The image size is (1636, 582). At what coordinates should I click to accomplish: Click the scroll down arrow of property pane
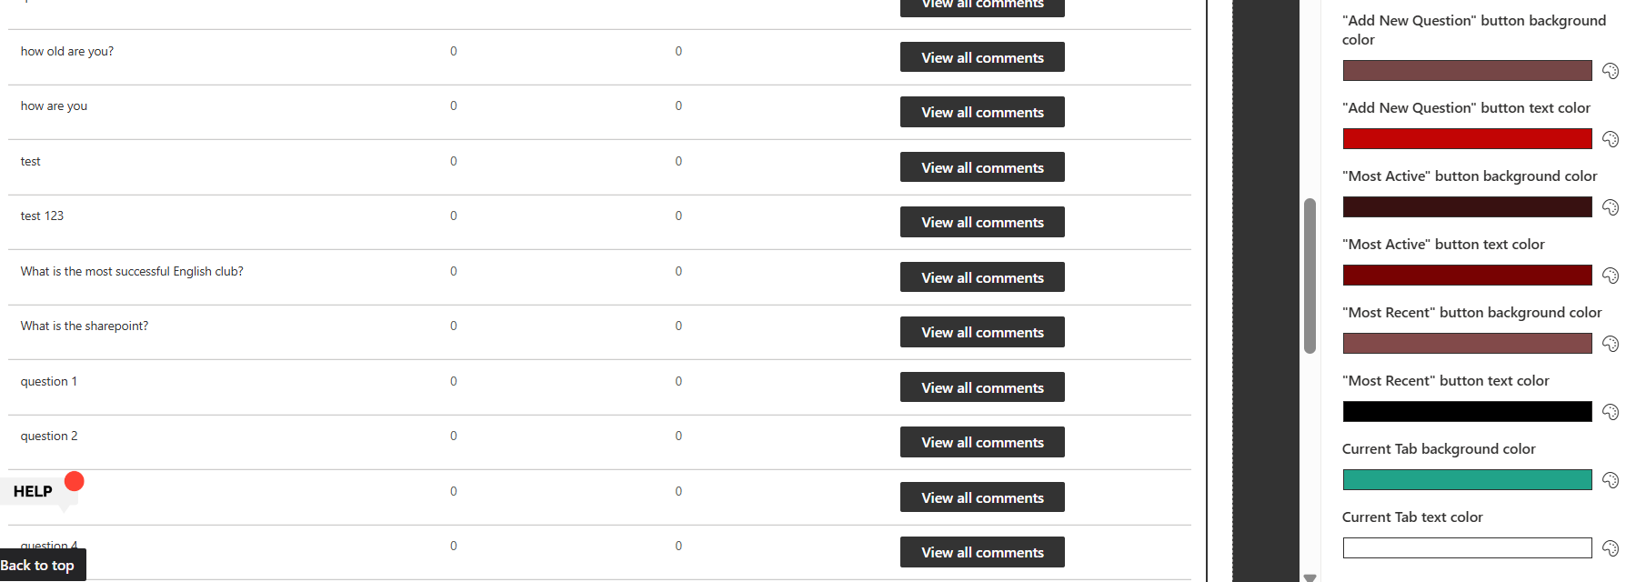click(1310, 577)
